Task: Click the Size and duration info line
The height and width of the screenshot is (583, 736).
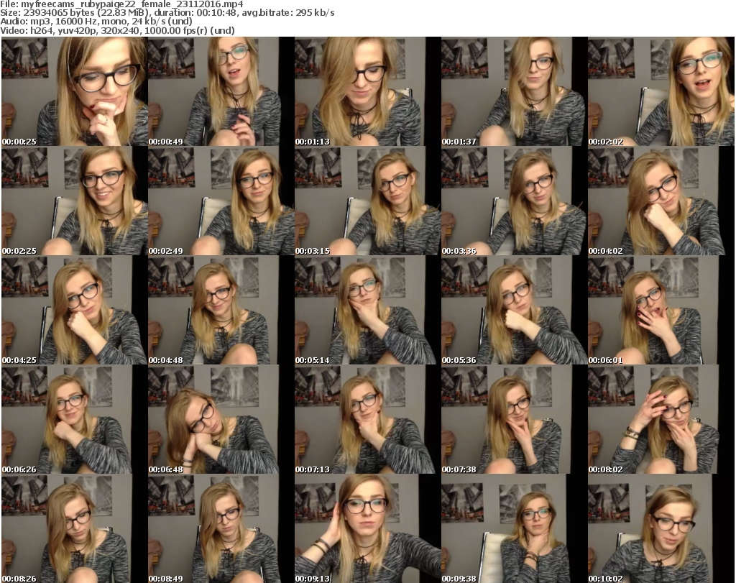Action: coord(167,13)
